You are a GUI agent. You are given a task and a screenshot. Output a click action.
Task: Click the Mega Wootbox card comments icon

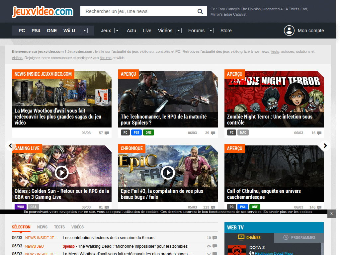click(x=107, y=133)
